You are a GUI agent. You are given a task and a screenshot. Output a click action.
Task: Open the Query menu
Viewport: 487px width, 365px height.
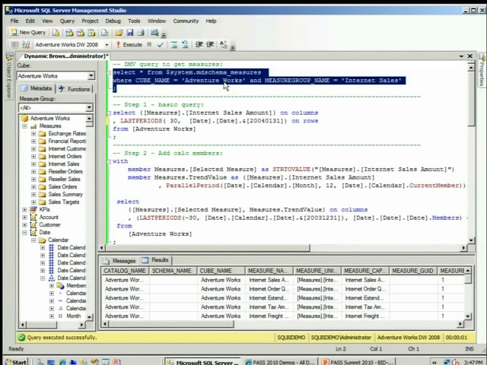(x=67, y=21)
